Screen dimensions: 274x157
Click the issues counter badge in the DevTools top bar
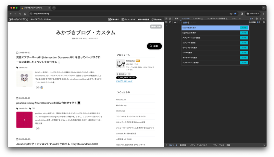click(251, 19)
